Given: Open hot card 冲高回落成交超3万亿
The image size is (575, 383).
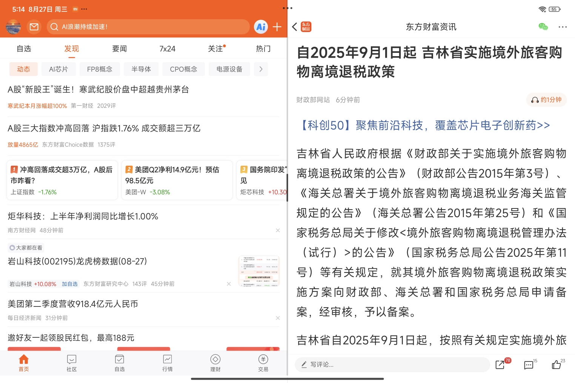Looking at the screenshot, I should [62, 180].
